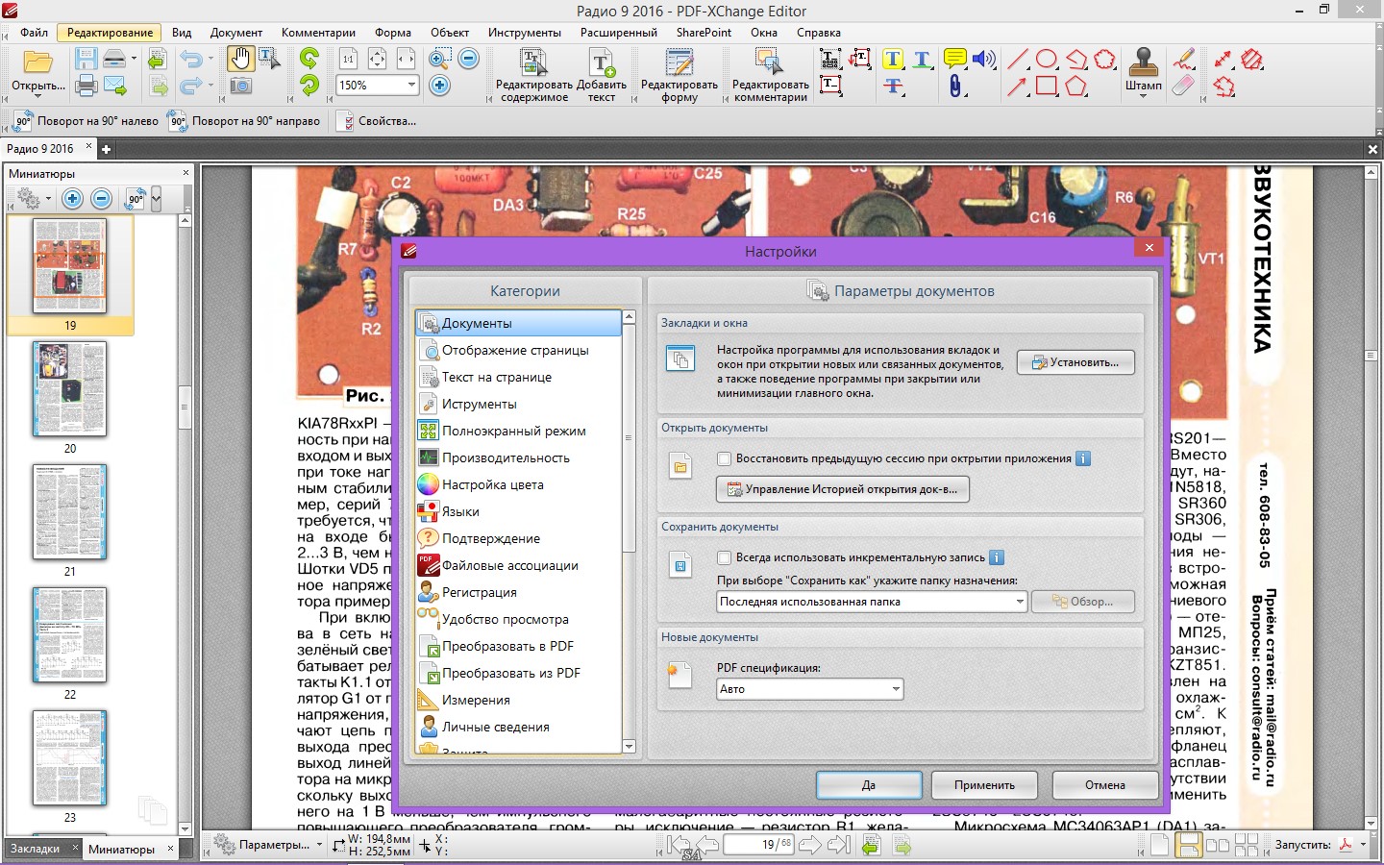
Task: Select the Pencil drawing tool
Action: (x=1184, y=59)
